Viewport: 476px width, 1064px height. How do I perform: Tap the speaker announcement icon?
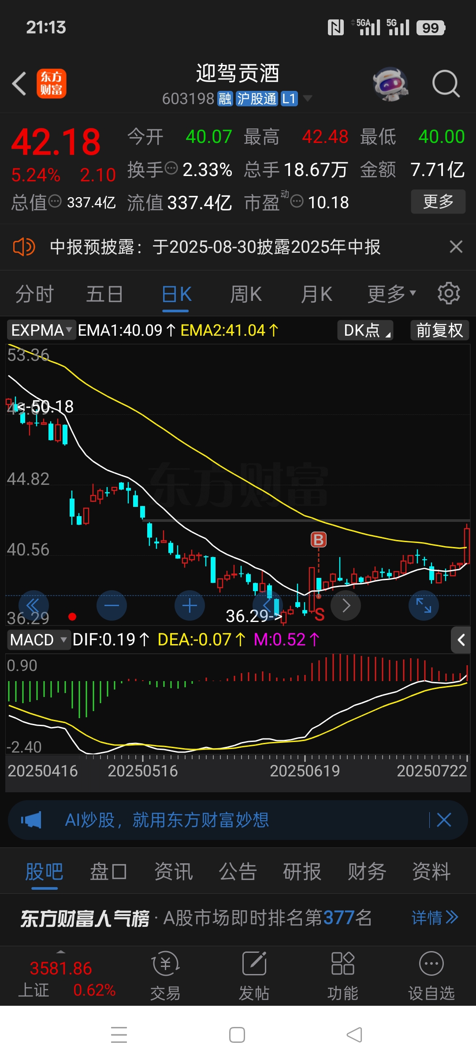24,247
